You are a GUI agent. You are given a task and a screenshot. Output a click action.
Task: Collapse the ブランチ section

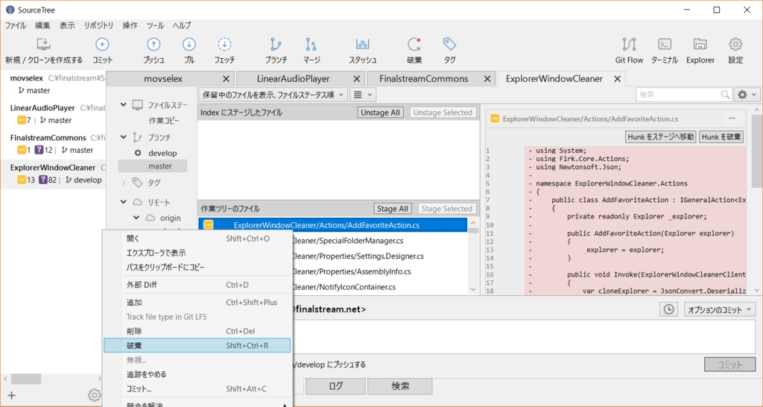(x=124, y=137)
